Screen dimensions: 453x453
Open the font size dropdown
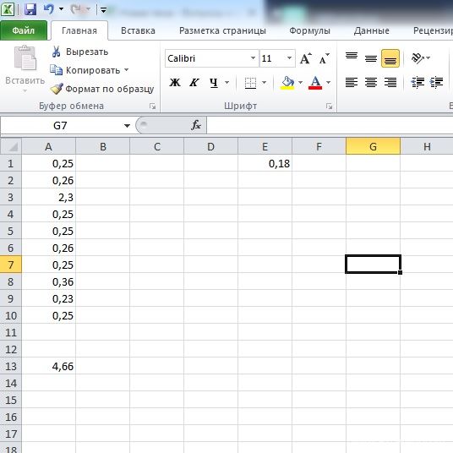289,58
